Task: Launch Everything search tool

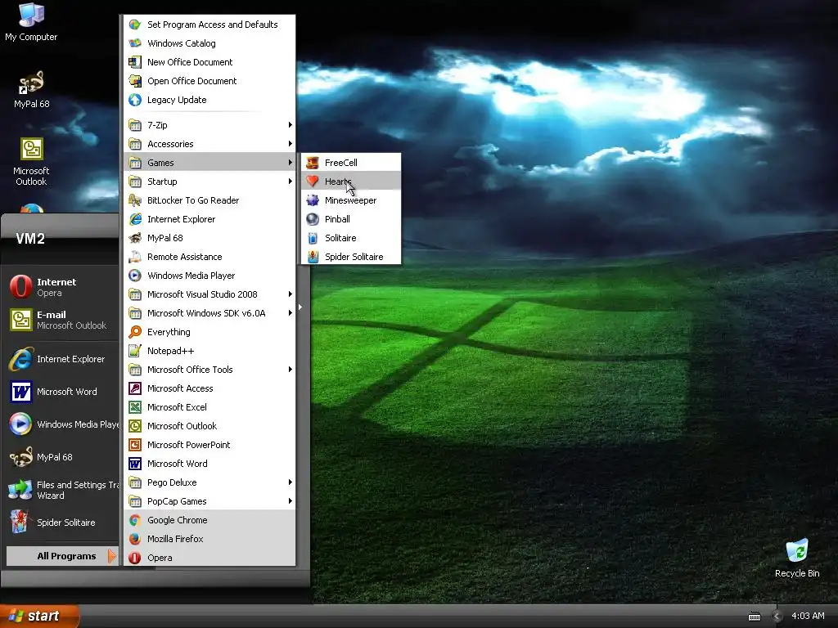Action: point(209,332)
